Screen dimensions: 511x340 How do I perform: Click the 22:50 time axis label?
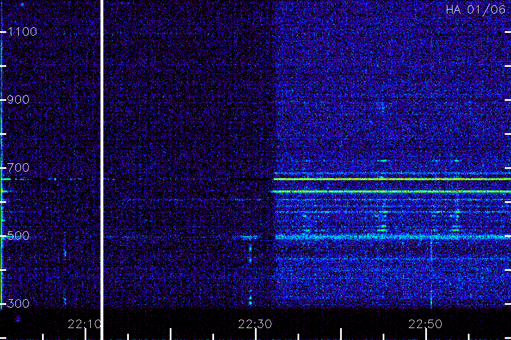tap(425, 324)
